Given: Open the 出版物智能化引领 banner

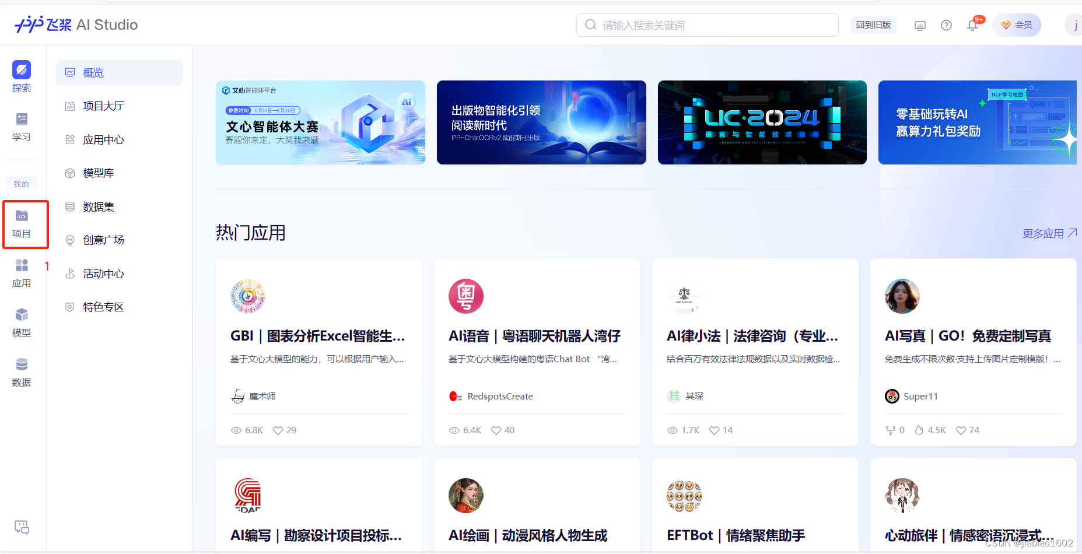Looking at the screenshot, I should pos(541,122).
